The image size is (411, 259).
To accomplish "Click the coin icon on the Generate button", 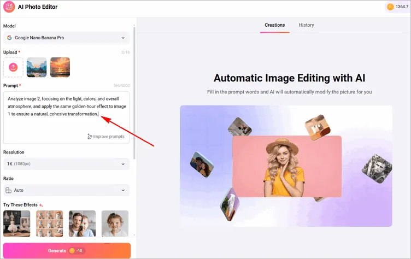I will (x=72, y=251).
